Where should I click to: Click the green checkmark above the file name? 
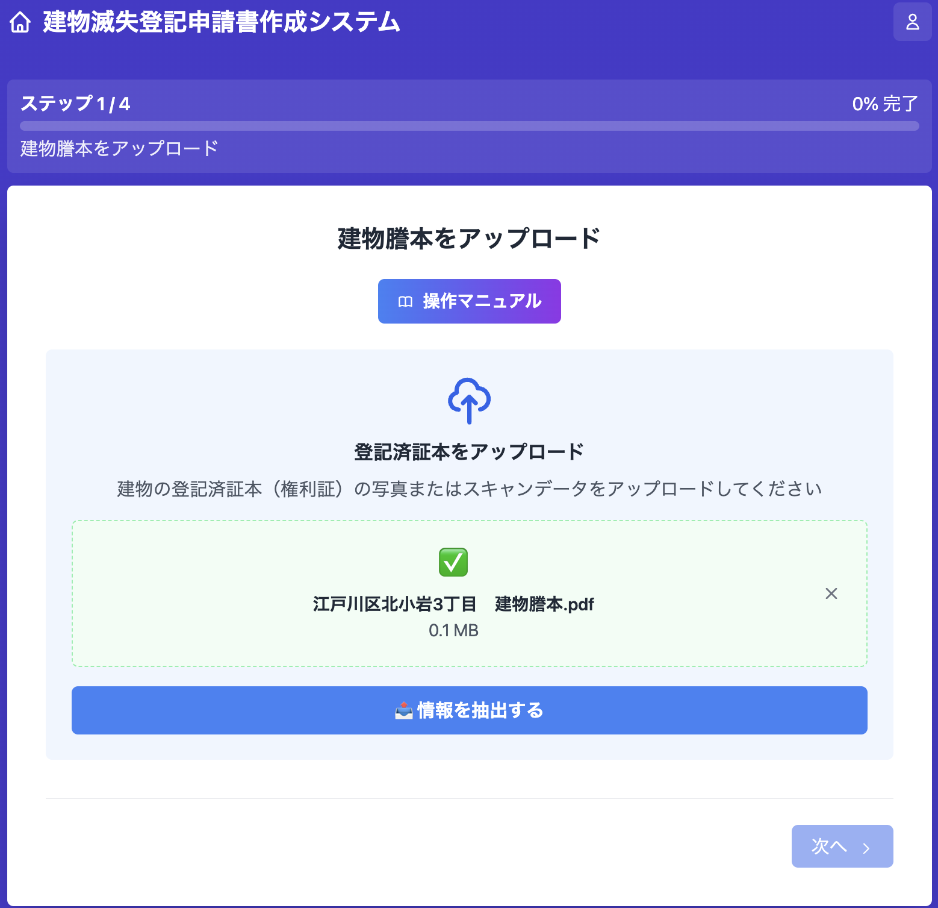453,562
